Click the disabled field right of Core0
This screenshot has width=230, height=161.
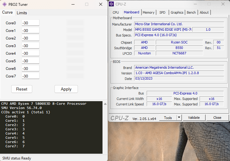pos(75,23)
